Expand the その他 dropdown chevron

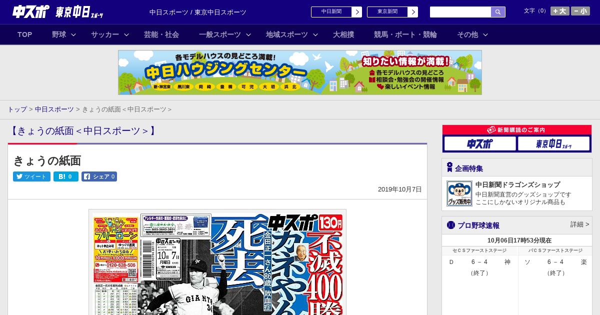485,34
